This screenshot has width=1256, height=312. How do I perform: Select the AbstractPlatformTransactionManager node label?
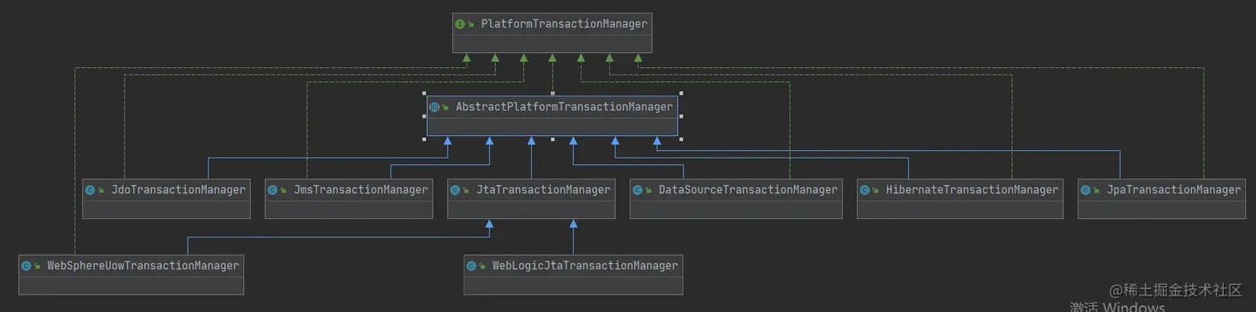click(x=564, y=107)
